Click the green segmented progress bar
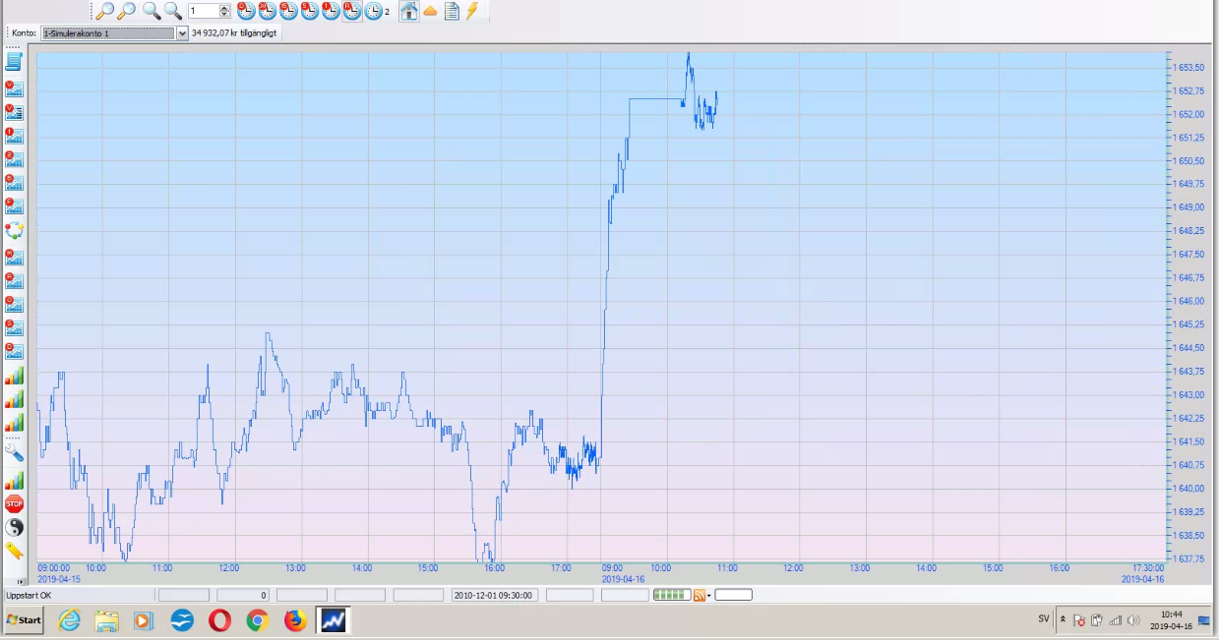The height and width of the screenshot is (644, 1219). [670, 595]
